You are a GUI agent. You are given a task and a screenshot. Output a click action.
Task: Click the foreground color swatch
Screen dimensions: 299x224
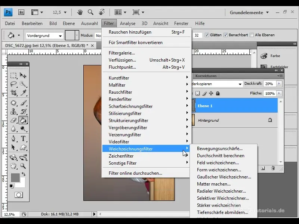[15, 178]
